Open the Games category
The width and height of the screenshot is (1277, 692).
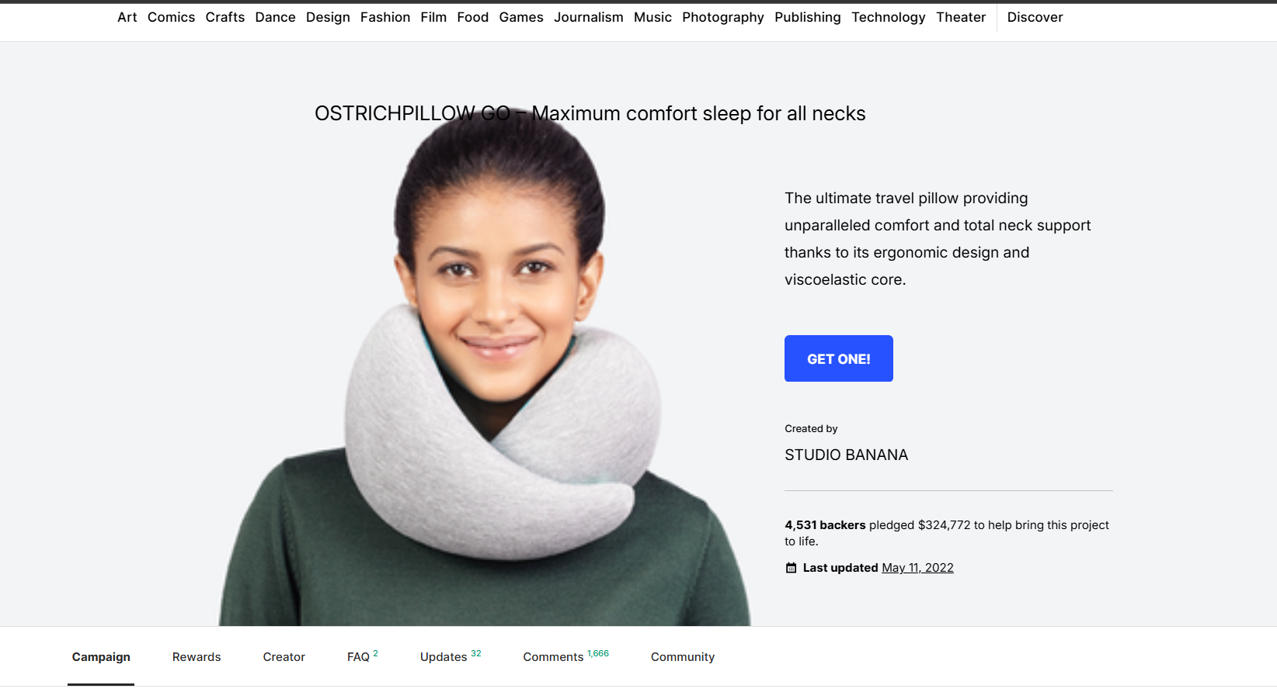[x=520, y=17]
